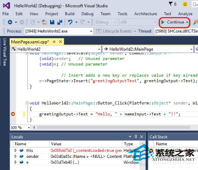
Task: Click the cube icon beside 'sender'
Action: tap(22, 156)
